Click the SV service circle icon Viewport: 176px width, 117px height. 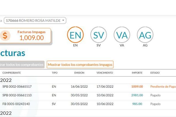99,35
